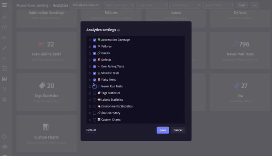
Task: Grab the drag handle of Automation Coverage row
Action: pyautogui.click(x=90, y=40)
